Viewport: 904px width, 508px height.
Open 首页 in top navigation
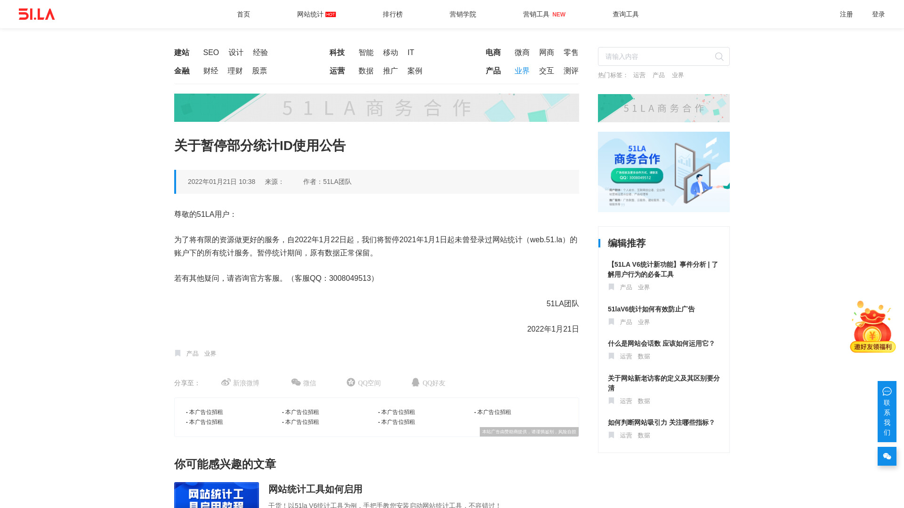(243, 15)
